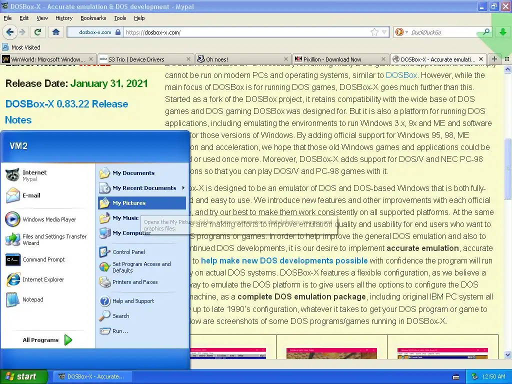This screenshot has width=512, height=384.
Task: Close the Oh noes! tab
Action: click(286, 59)
